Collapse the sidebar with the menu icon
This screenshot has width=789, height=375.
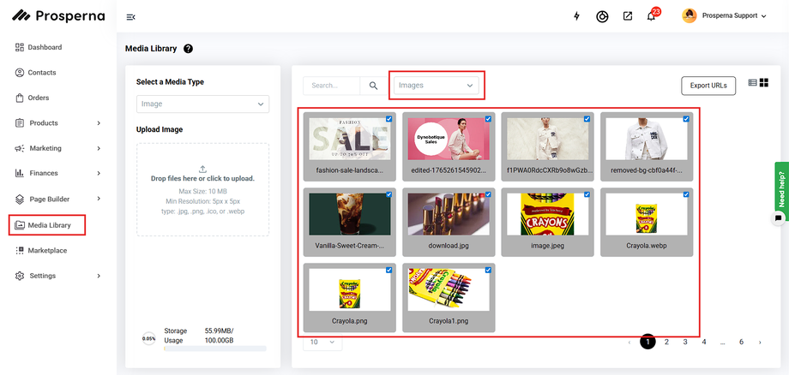[x=130, y=17]
